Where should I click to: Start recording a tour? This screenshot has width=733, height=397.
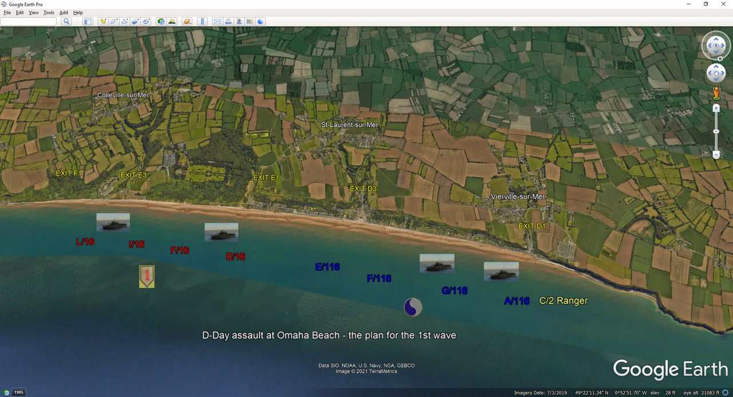pyautogui.click(x=145, y=21)
